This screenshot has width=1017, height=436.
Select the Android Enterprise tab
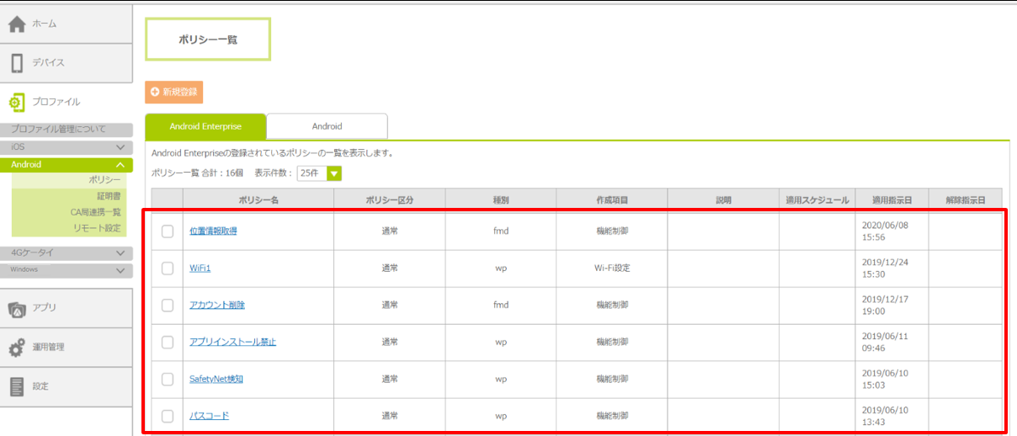coord(205,126)
